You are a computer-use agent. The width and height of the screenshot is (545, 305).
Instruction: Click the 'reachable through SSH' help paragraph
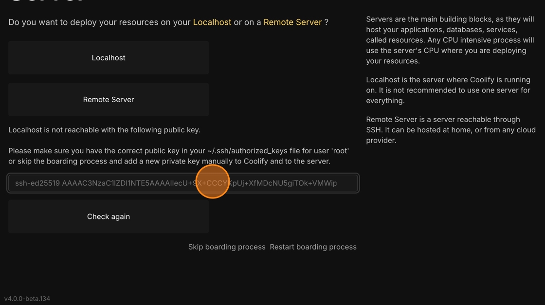pyautogui.click(x=450, y=130)
